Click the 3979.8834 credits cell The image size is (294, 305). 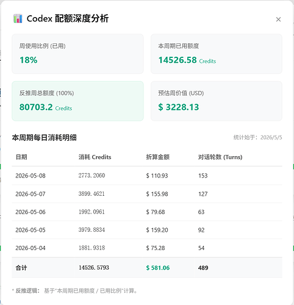tap(91, 230)
